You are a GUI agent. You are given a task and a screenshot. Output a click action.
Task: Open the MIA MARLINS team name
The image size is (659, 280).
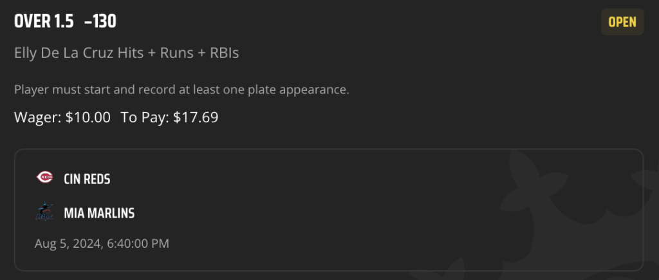99,213
